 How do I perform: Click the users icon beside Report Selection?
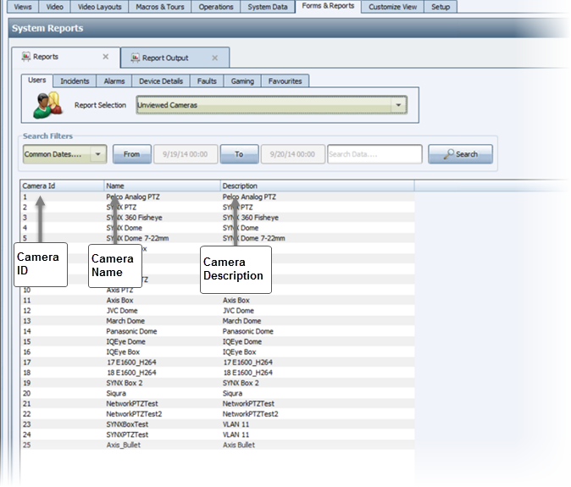pyautogui.click(x=47, y=104)
